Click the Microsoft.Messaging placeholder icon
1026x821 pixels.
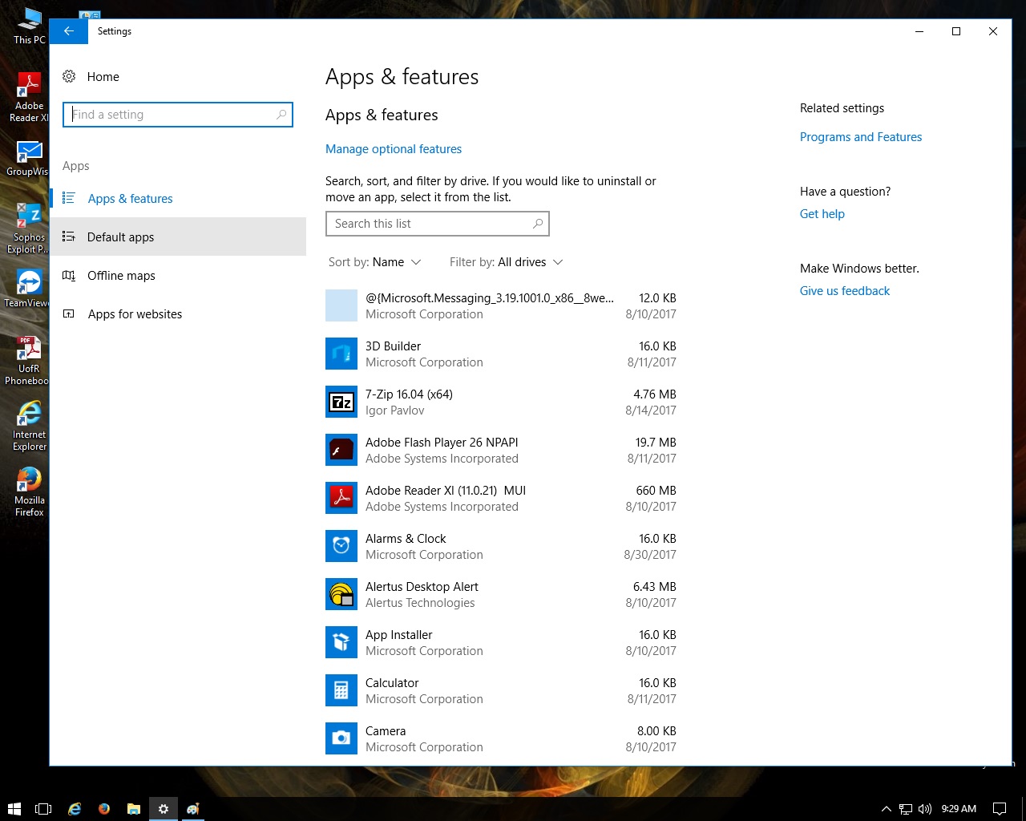click(x=341, y=305)
